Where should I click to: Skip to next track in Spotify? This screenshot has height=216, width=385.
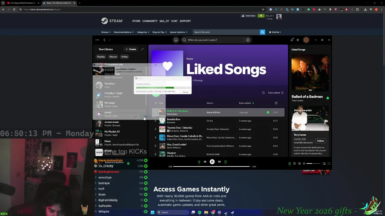(x=219, y=162)
